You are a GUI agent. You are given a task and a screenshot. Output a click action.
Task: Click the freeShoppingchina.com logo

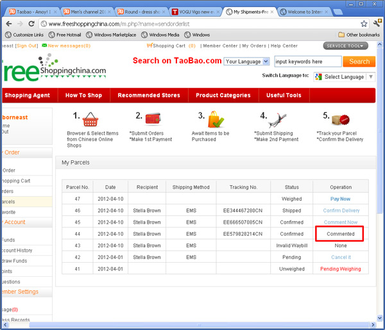pos(55,68)
